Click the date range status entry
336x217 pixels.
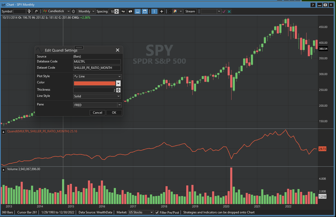coord(57,212)
